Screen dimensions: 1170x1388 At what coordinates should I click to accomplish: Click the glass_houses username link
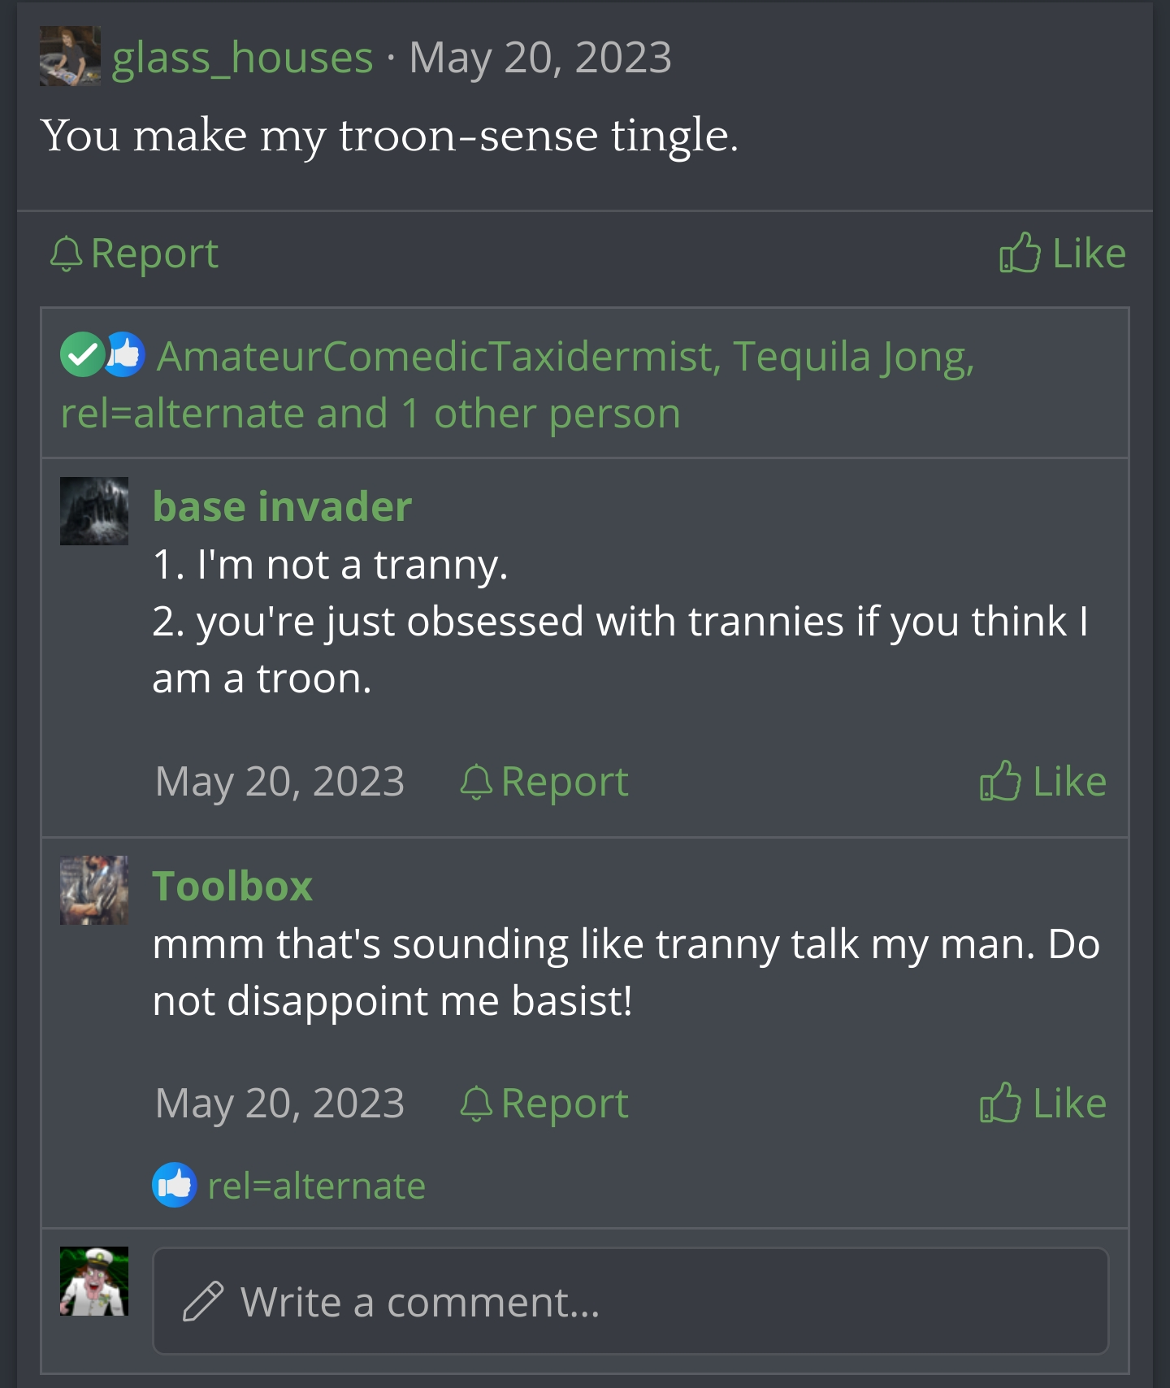click(242, 58)
